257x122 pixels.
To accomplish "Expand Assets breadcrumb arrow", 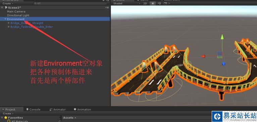I will coord(75,118).
